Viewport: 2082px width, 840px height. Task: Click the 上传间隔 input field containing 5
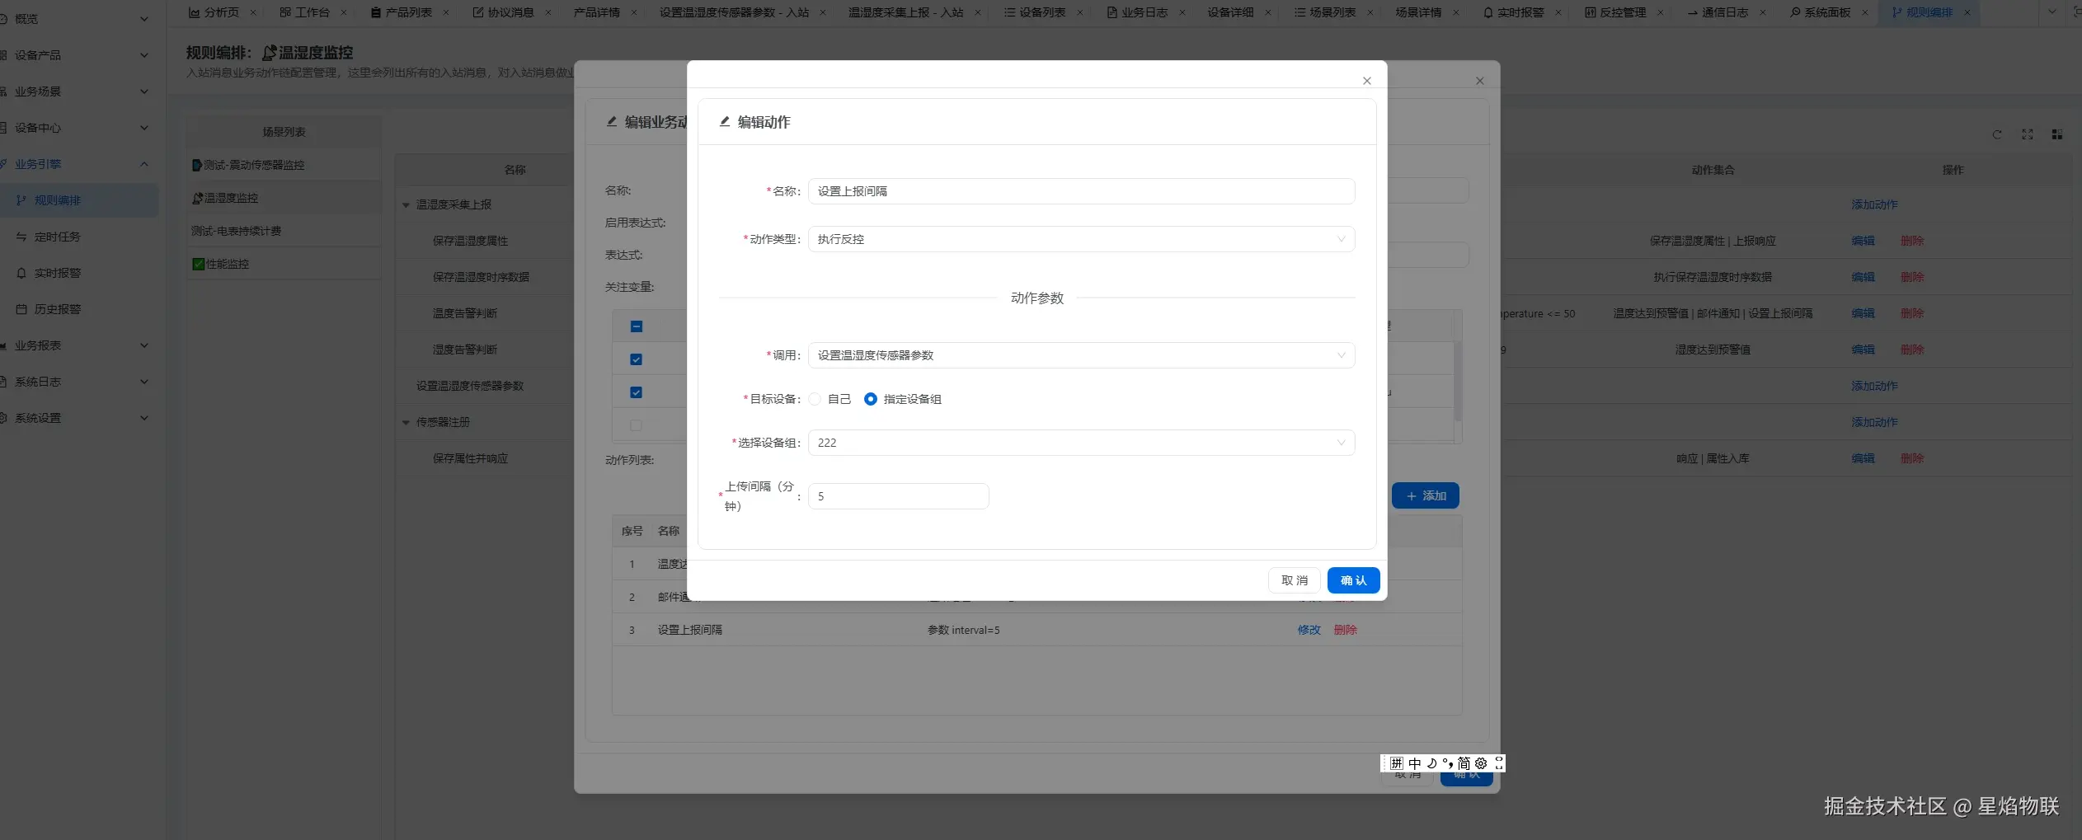click(x=898, y=496)
